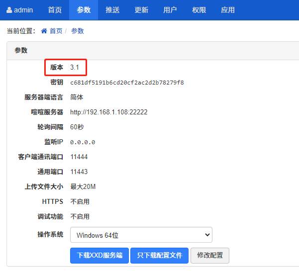Image resolution: width=299 pixels, height=274 pixels.
Task: Select the 用户 navigation tab
Action: 170,10
